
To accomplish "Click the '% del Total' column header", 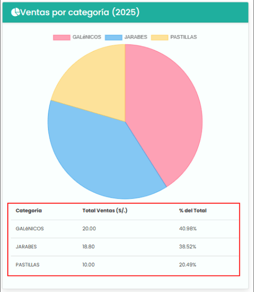I will tap(193, 210).
